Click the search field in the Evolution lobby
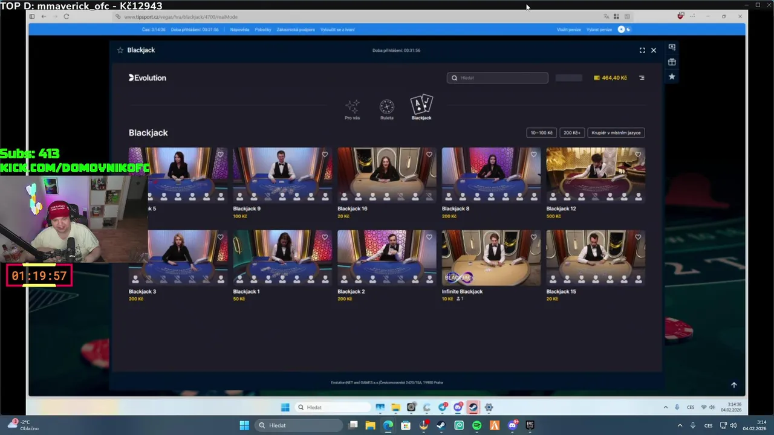The height and width of the screenshot is (435, 774). click(498, 78)
